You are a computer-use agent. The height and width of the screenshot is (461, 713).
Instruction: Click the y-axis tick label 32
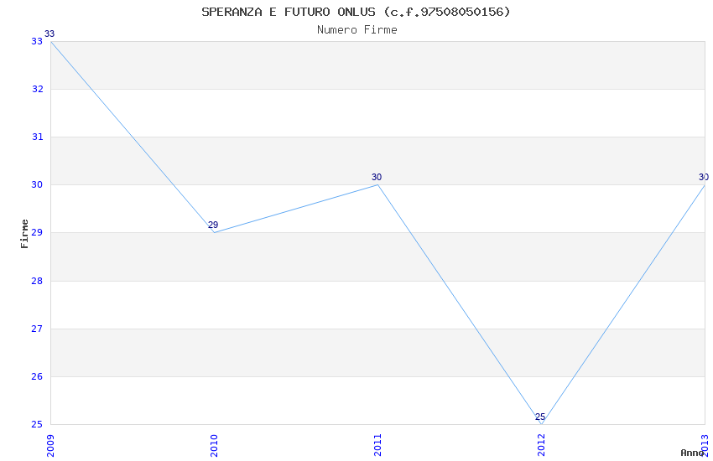point(37,89)
